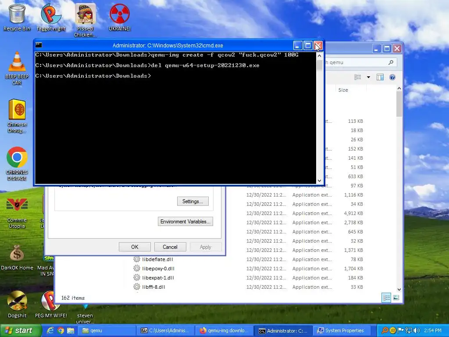449x337 pixels.
Task: Select the Pissed Chicken desktop icon
Action: click(85, 20)
